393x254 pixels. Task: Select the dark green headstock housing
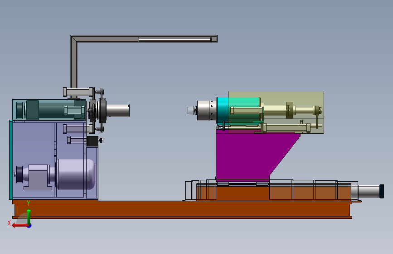[x=49, y=110]
